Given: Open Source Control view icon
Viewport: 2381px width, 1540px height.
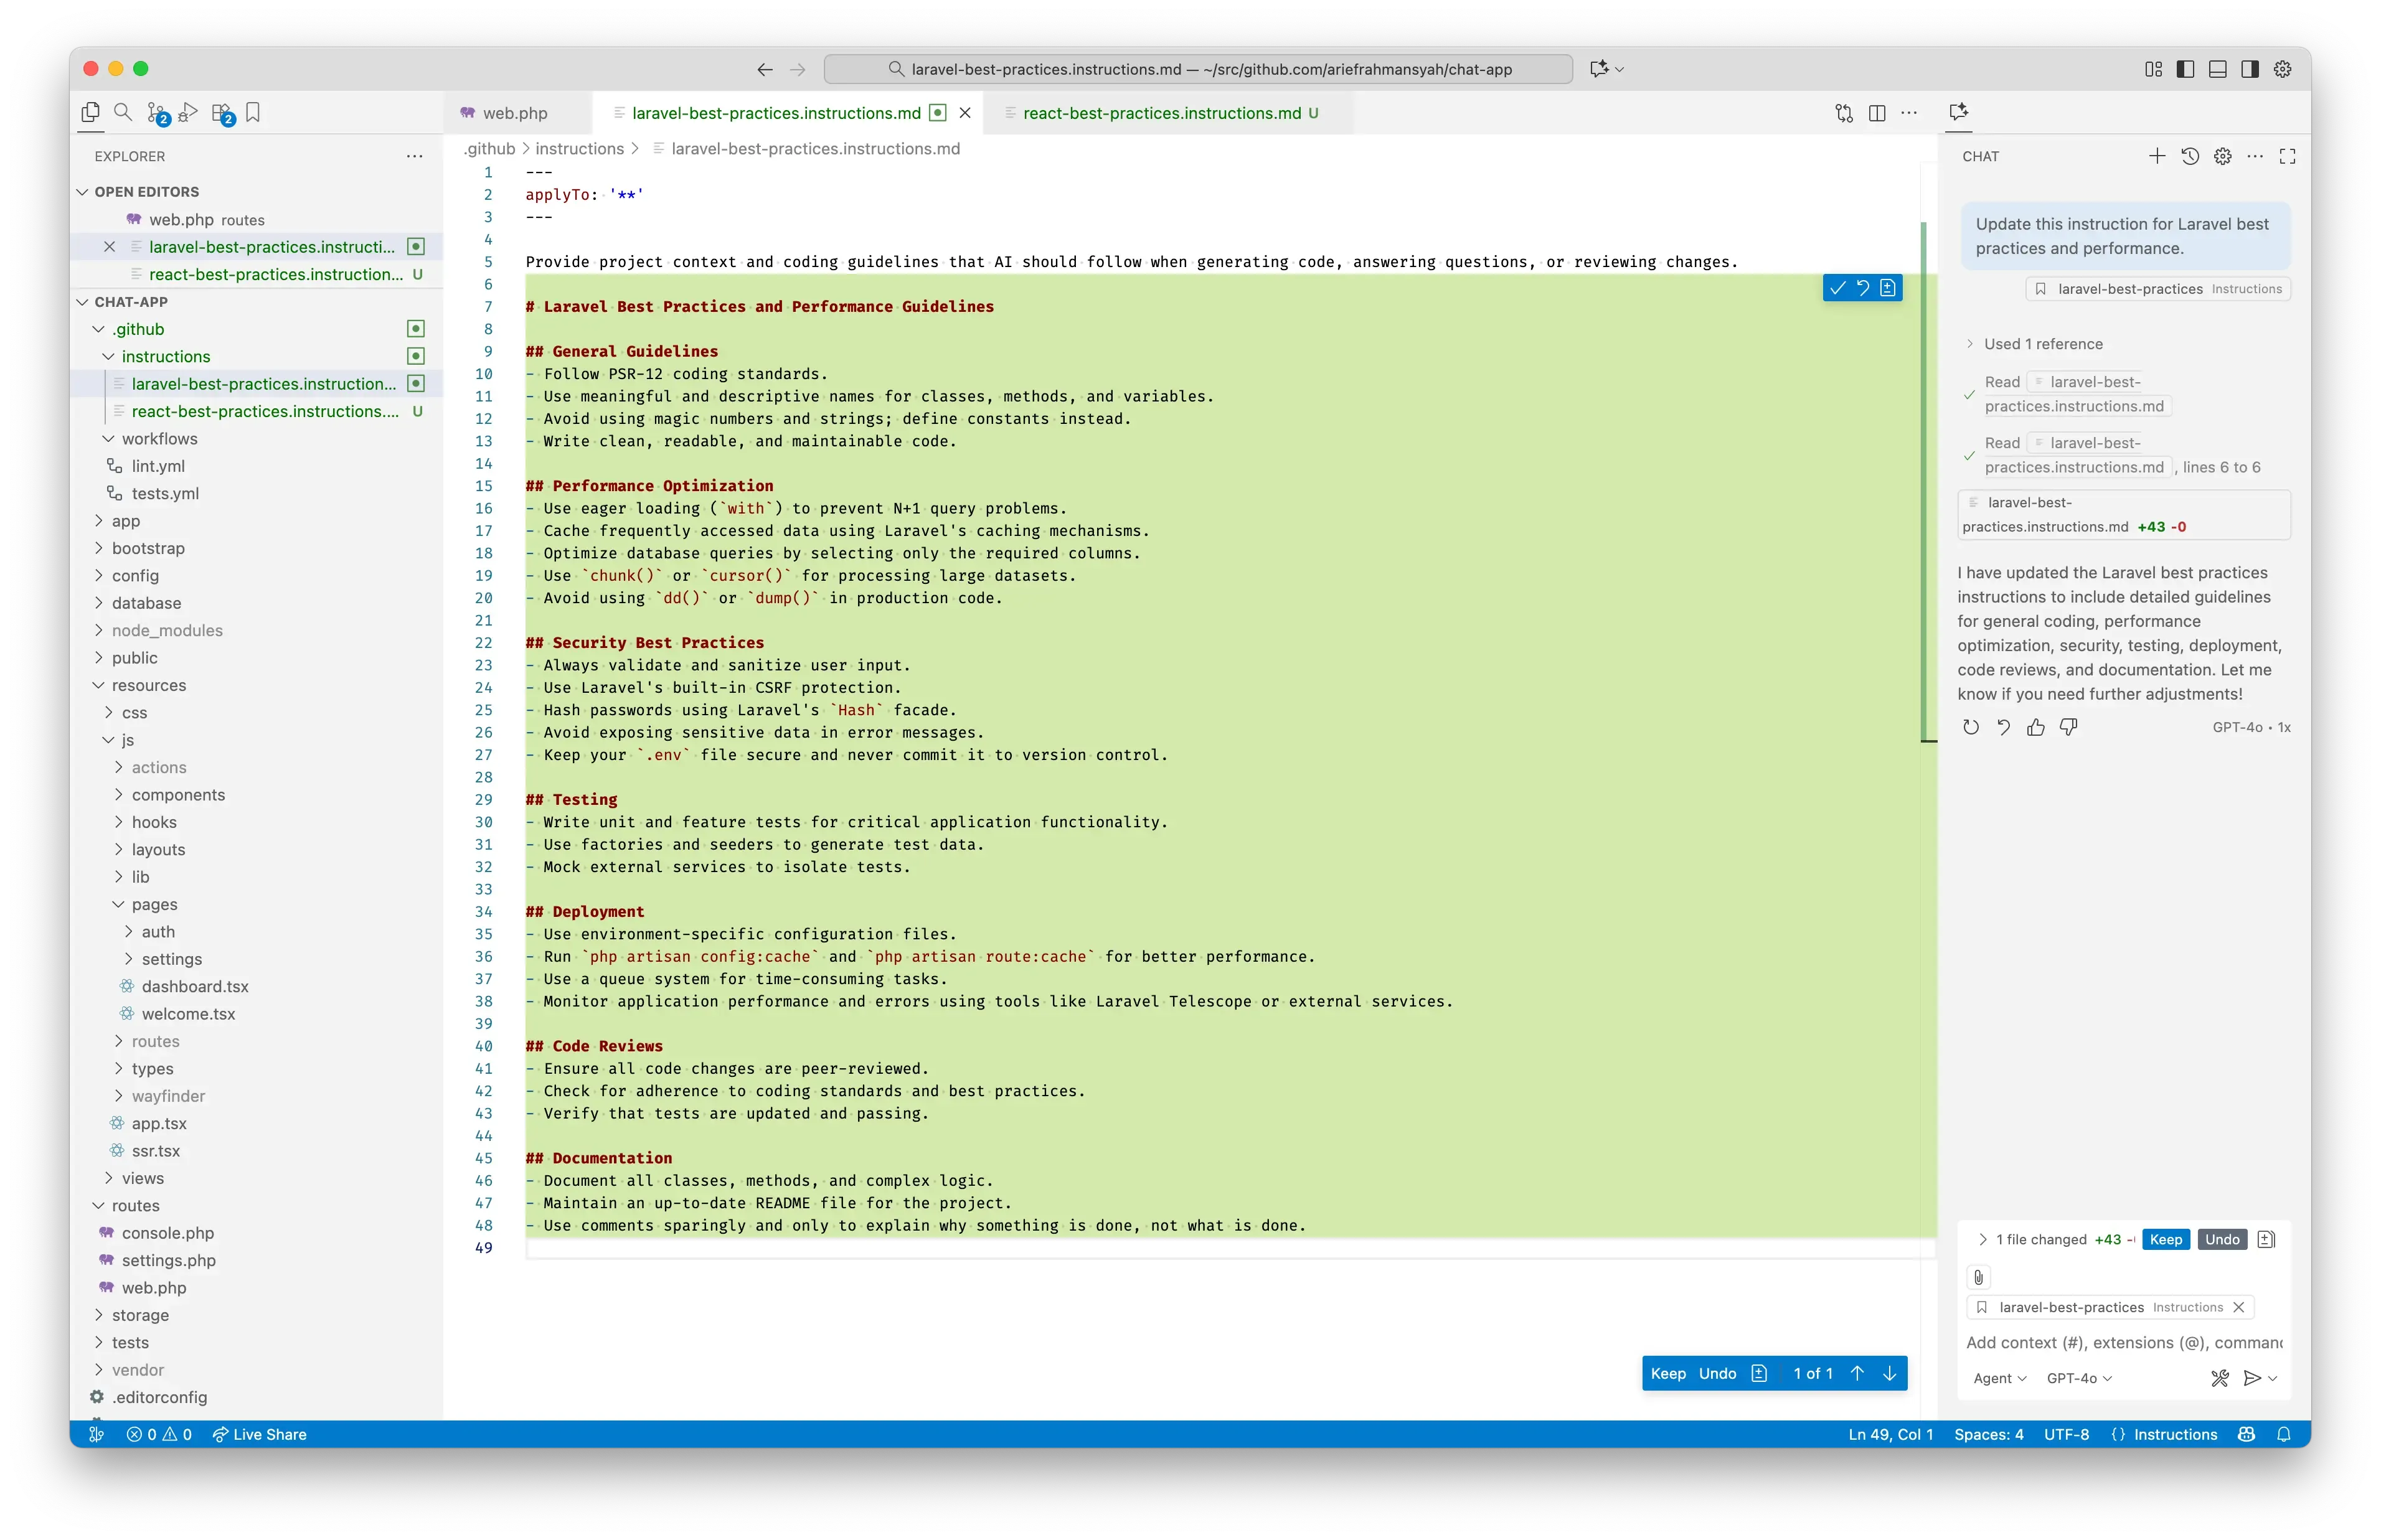Looking at the screenshot, I should click(x=157, y=112).
